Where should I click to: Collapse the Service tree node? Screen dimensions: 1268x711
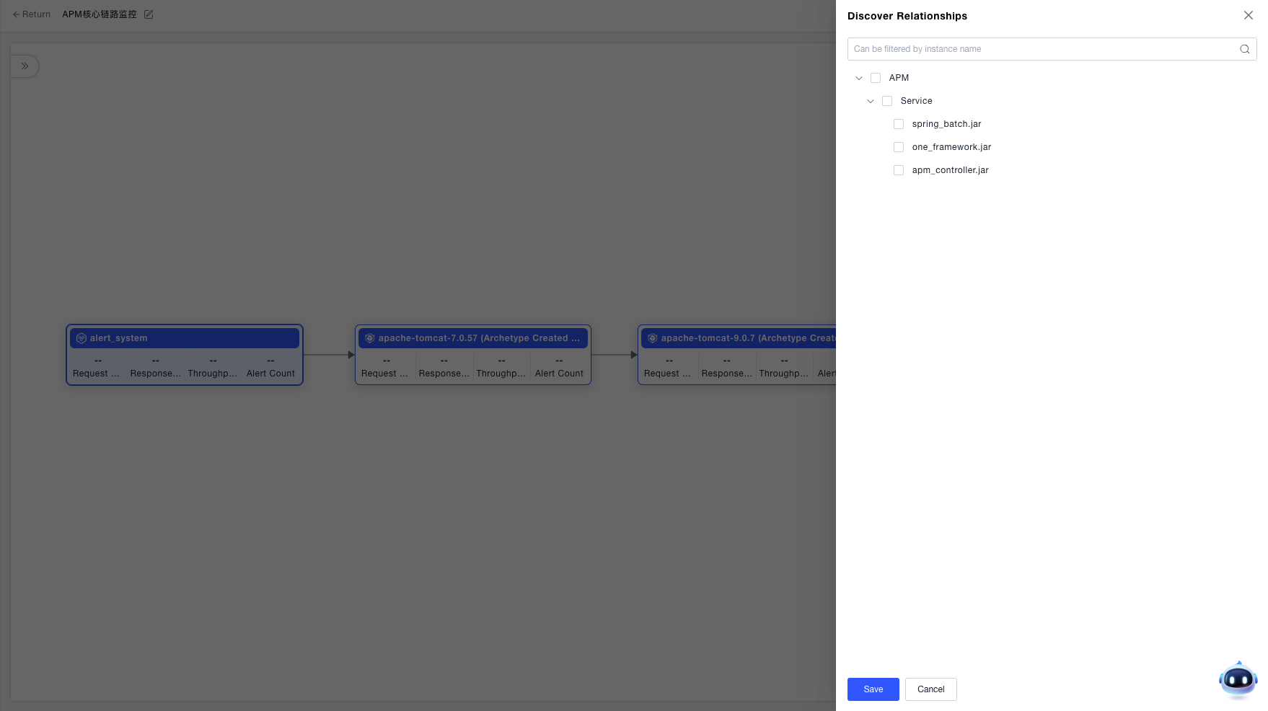[x=871, y=101]
